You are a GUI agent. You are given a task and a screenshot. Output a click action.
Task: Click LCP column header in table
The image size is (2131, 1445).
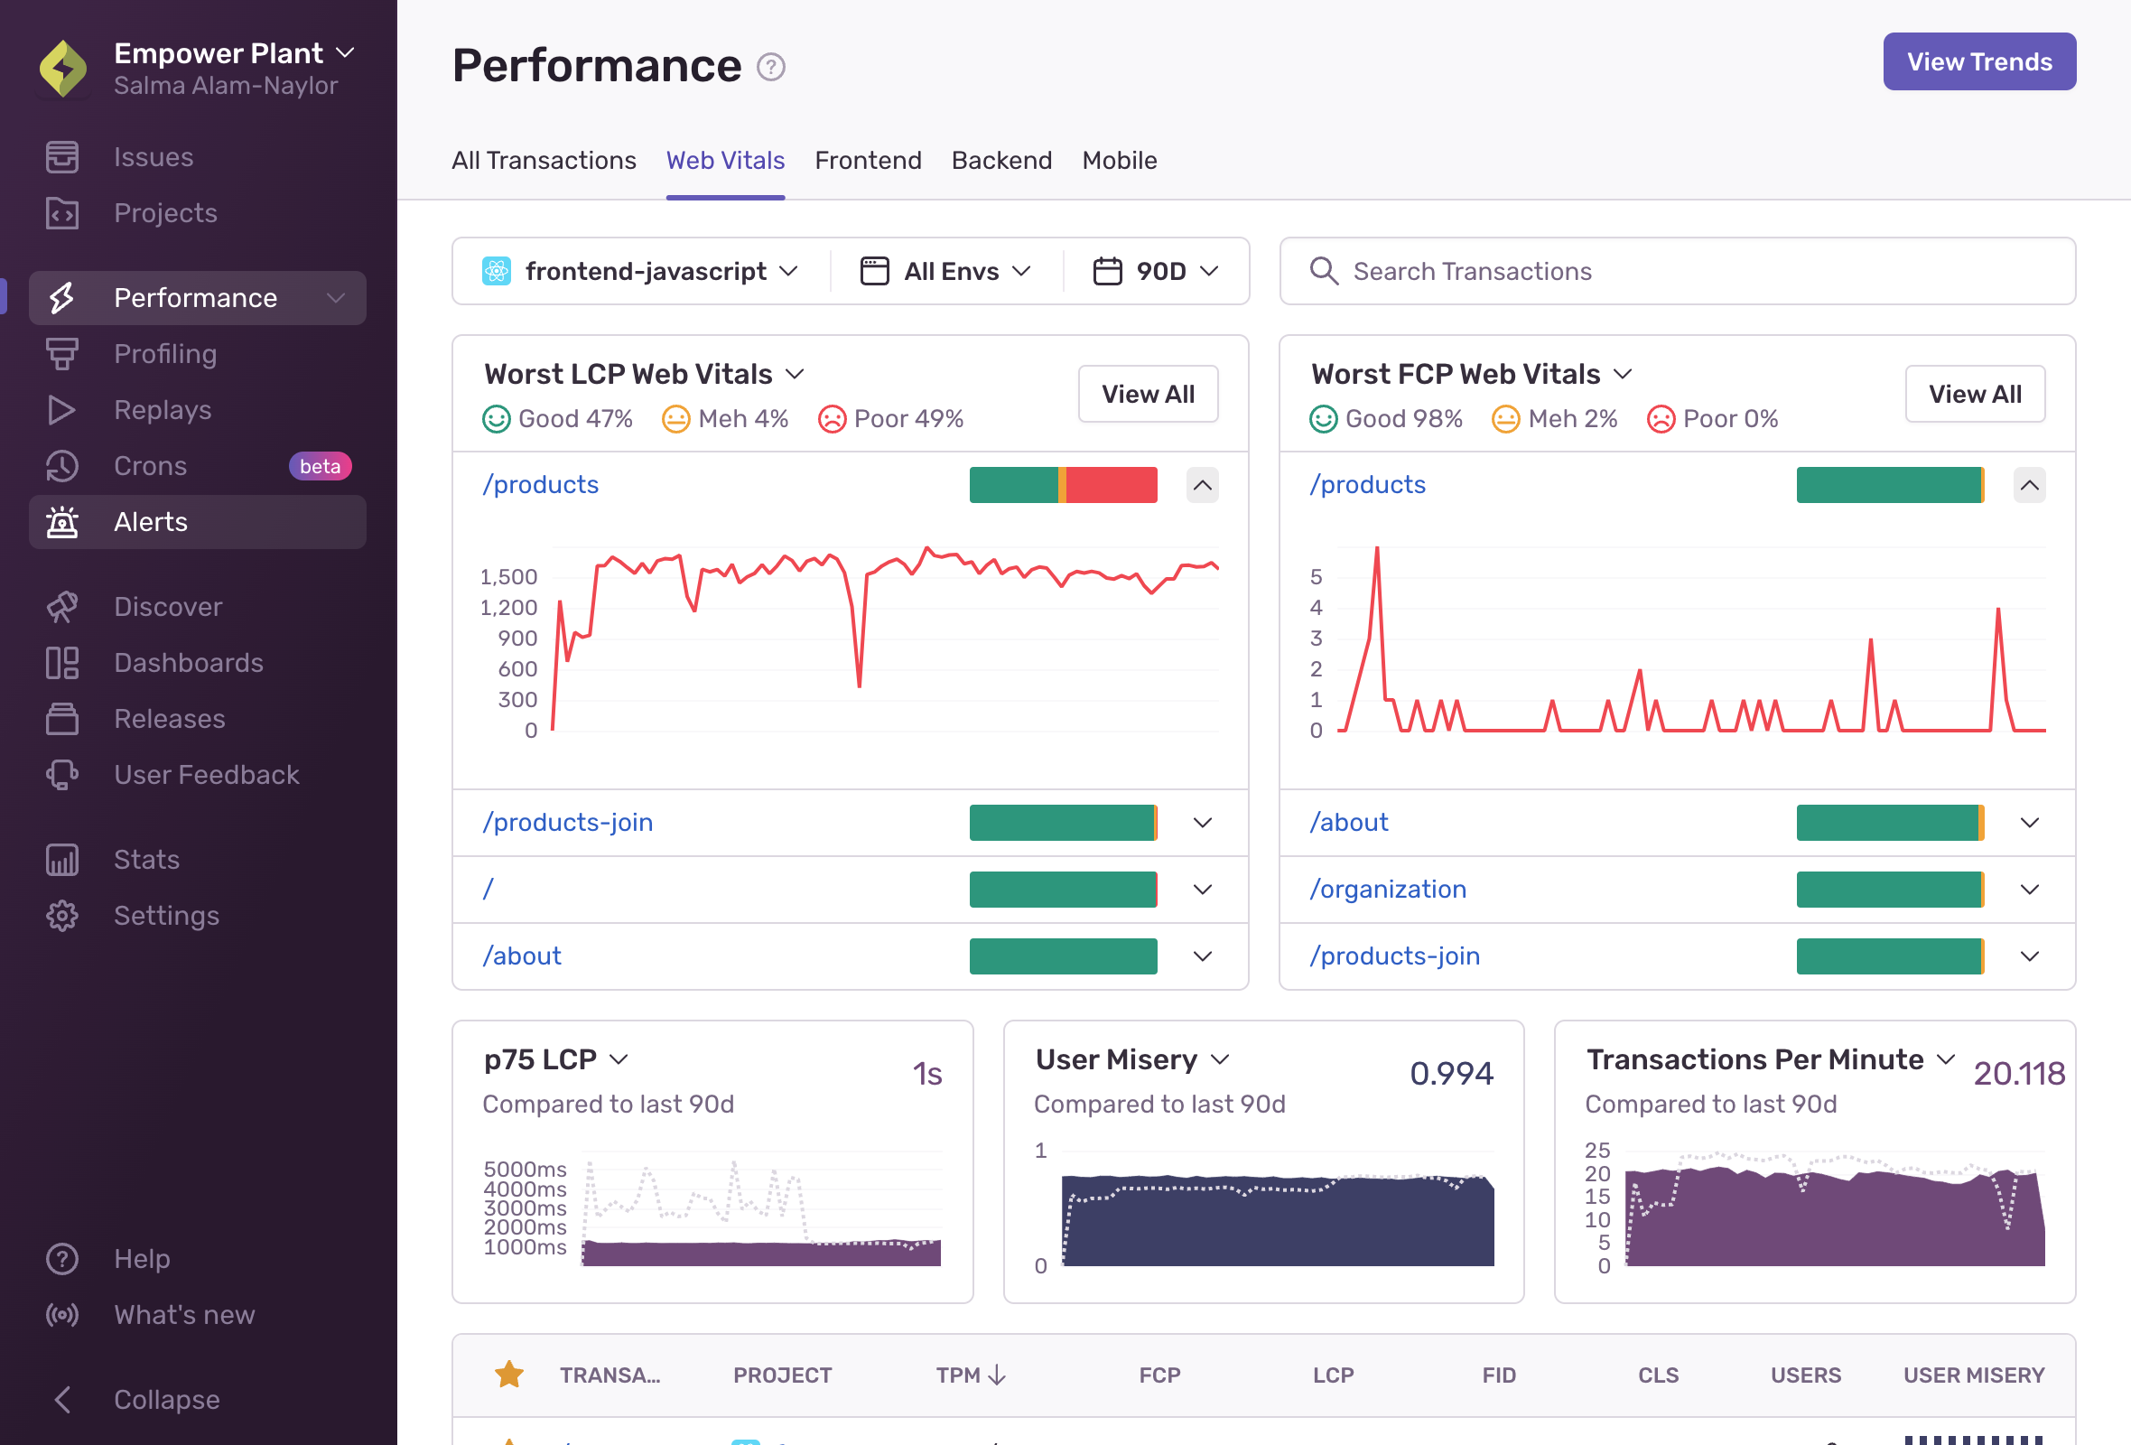tap(1333, 1375)
